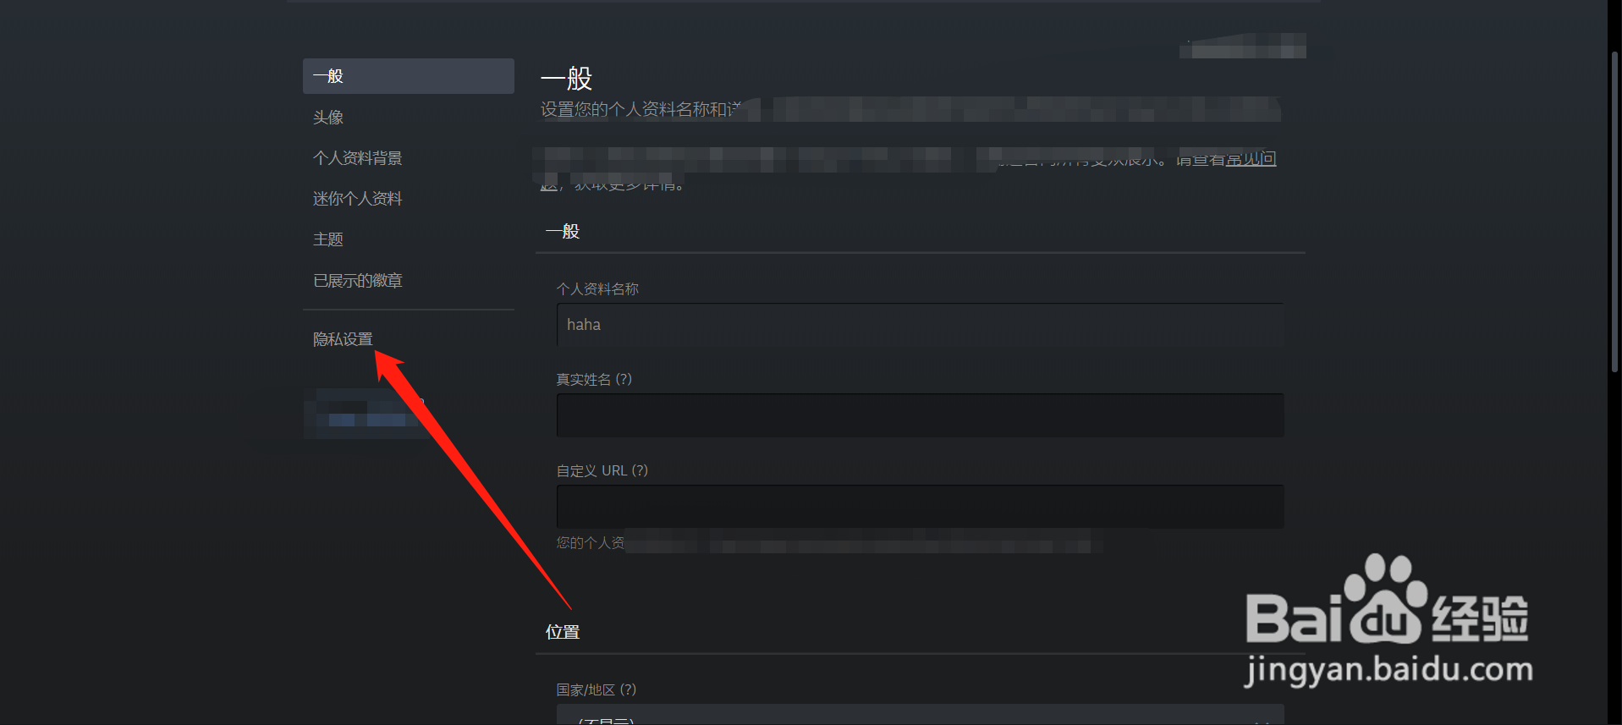Show help (?) next to 真实姓名
Screen dimensions: 1622x725
pos(624,379)
